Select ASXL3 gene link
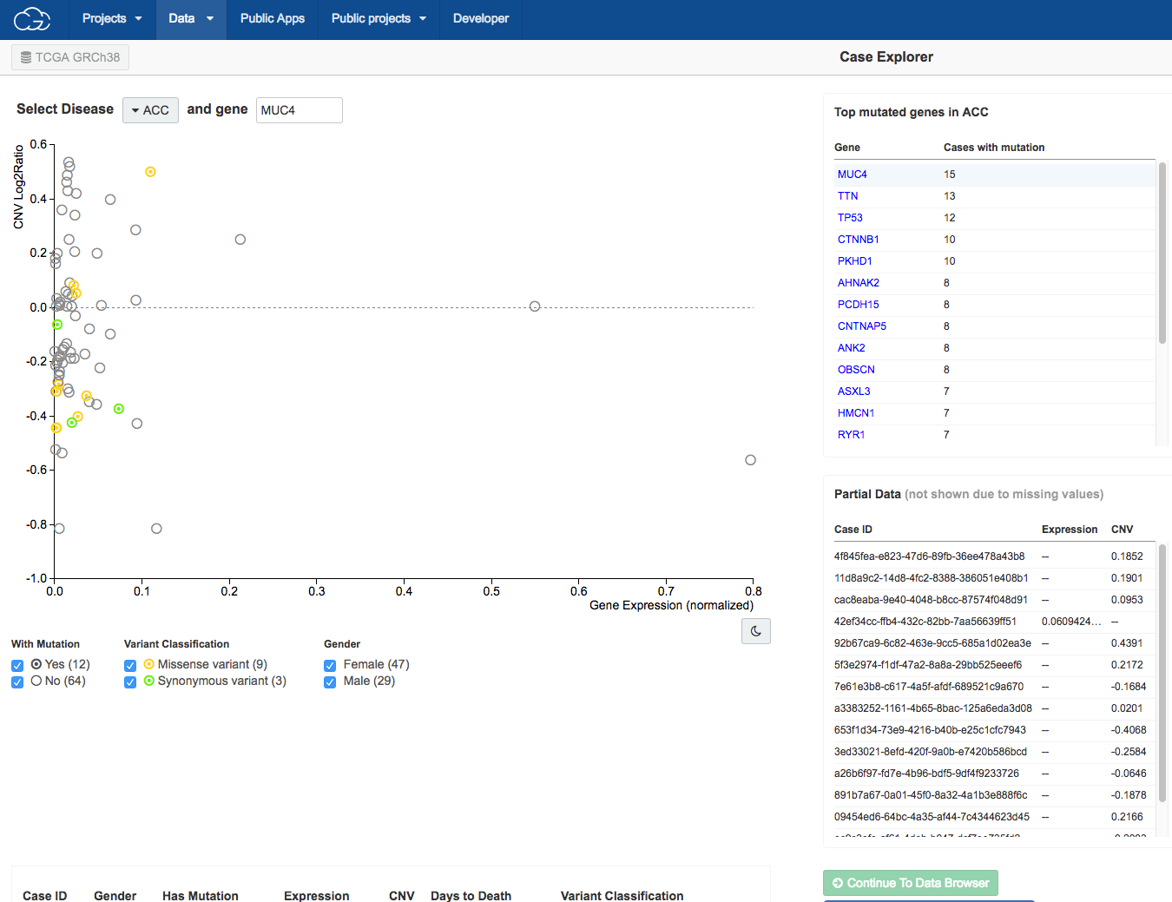The height and width of the screenshot is (902, 1172). pos(854,392)
